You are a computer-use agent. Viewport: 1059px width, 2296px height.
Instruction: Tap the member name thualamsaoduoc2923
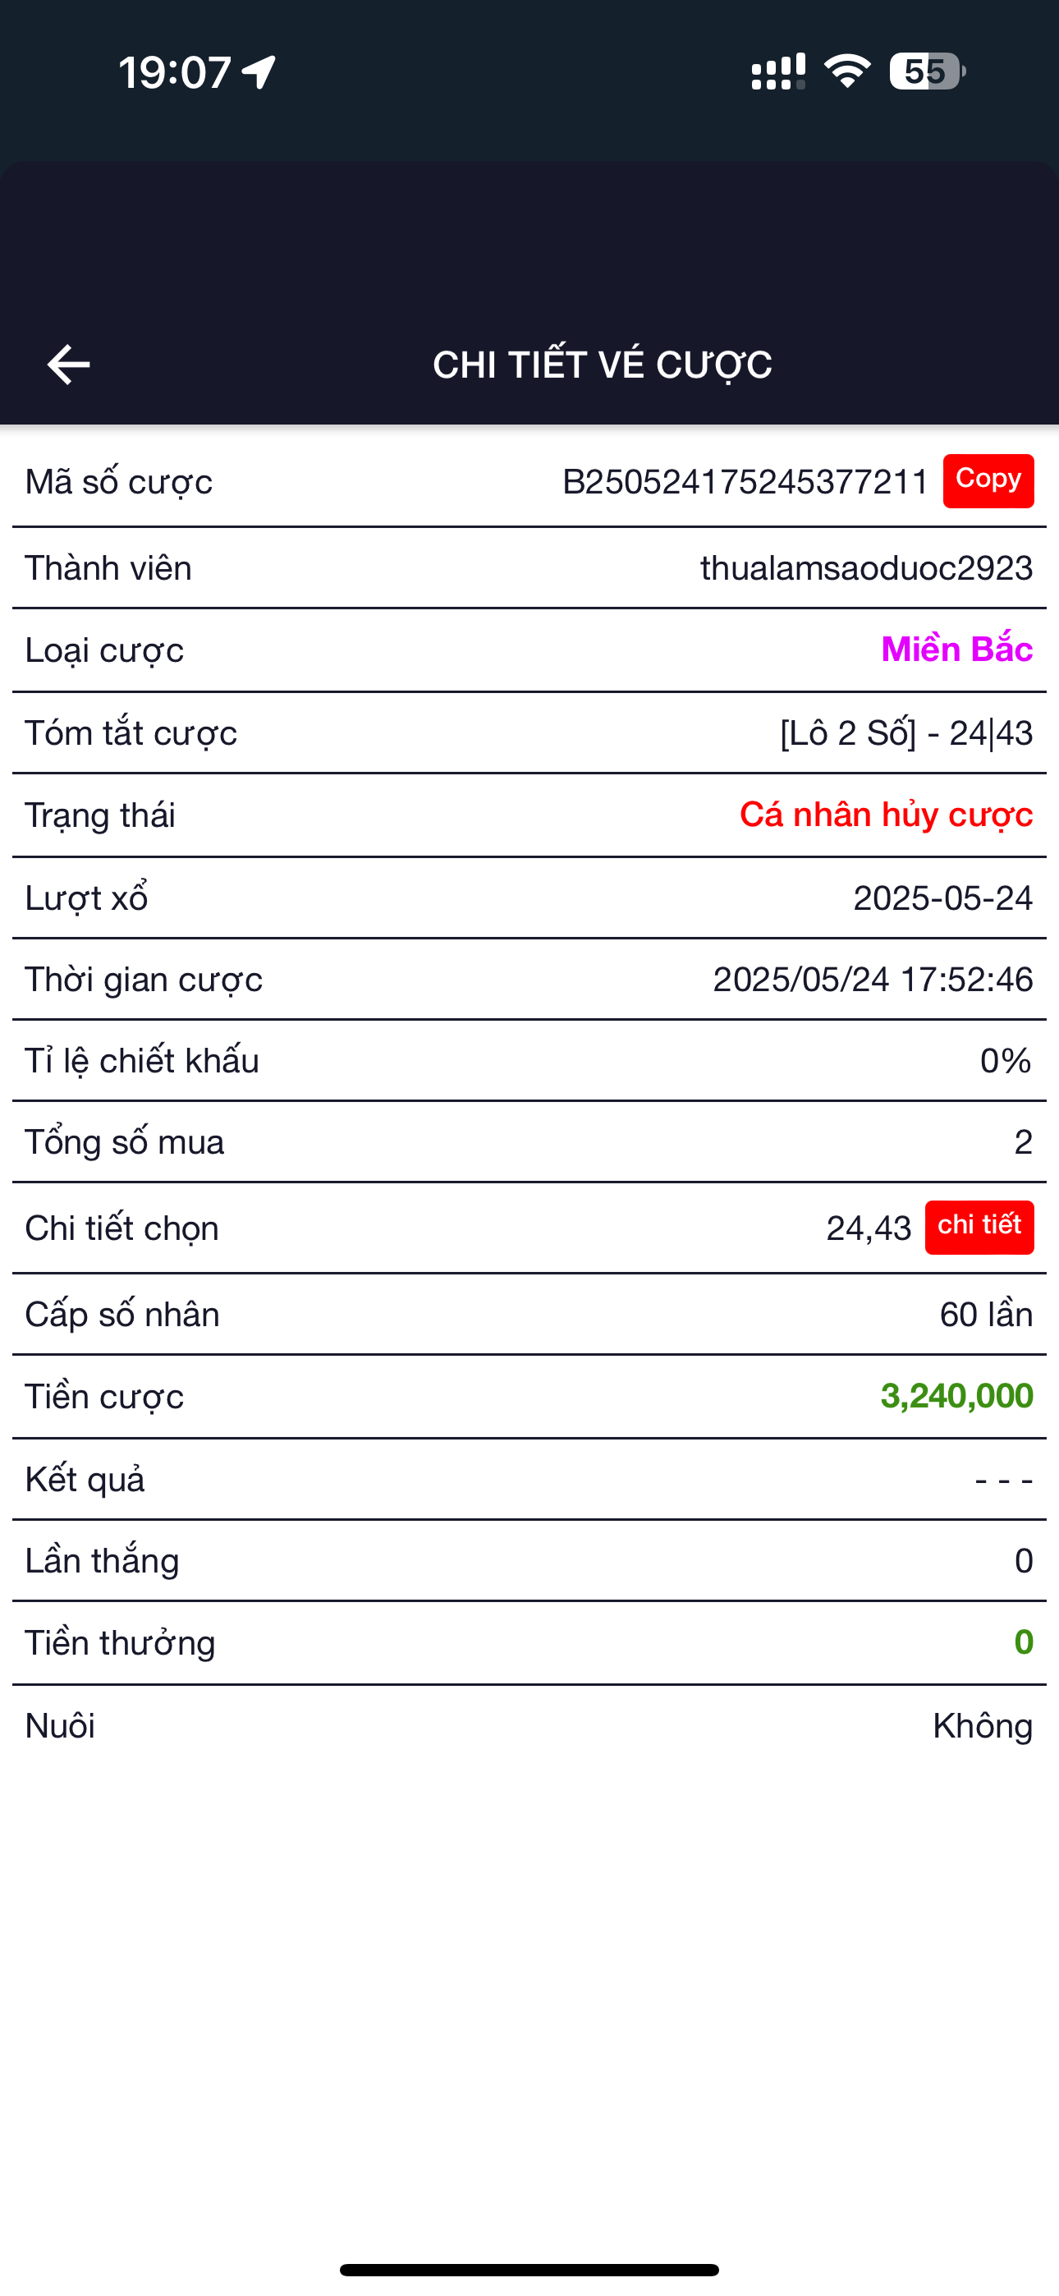pos(866,567)
